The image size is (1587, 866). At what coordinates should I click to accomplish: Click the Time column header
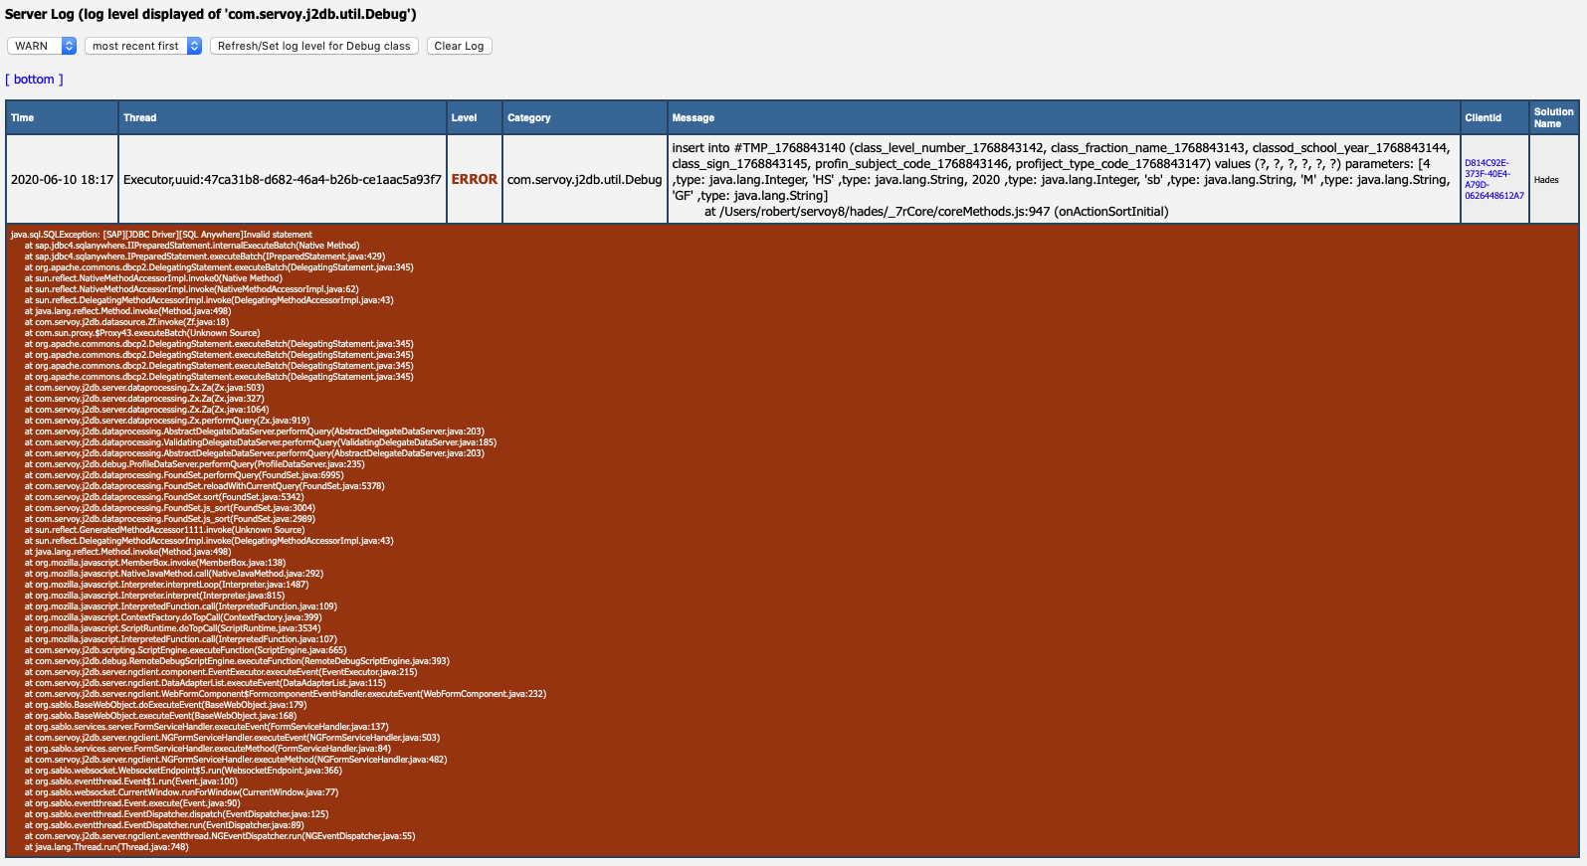click(62, 117)
